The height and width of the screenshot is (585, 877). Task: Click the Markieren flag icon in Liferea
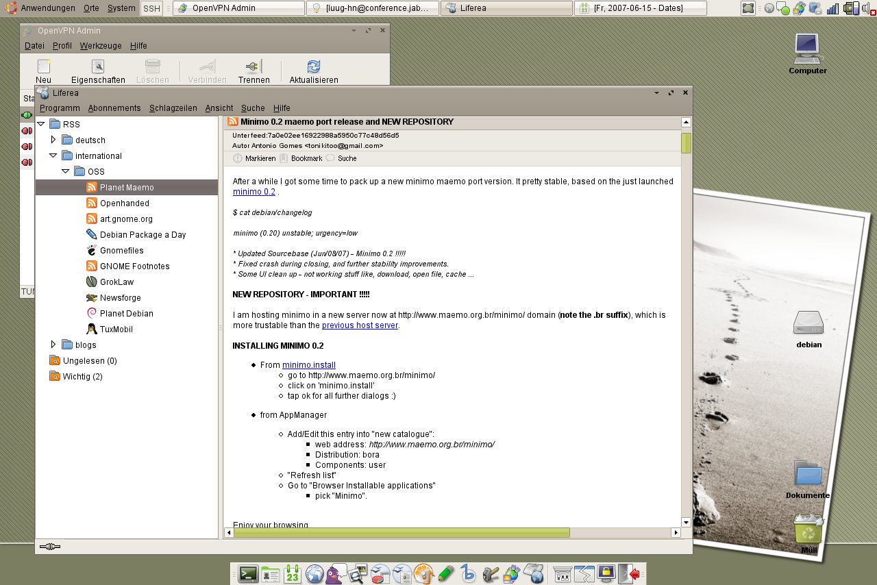coord(238,158)
